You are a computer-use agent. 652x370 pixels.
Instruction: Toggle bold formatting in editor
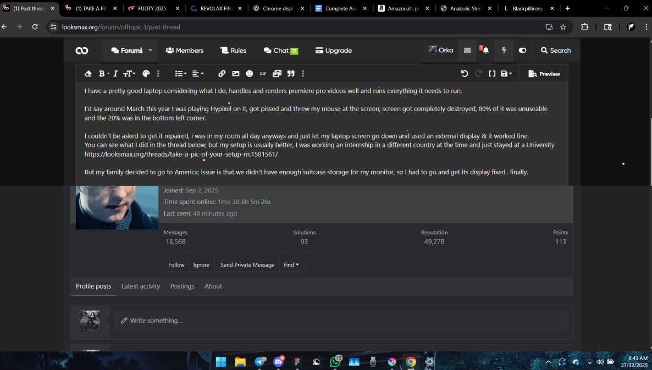(x=102, y=74)
